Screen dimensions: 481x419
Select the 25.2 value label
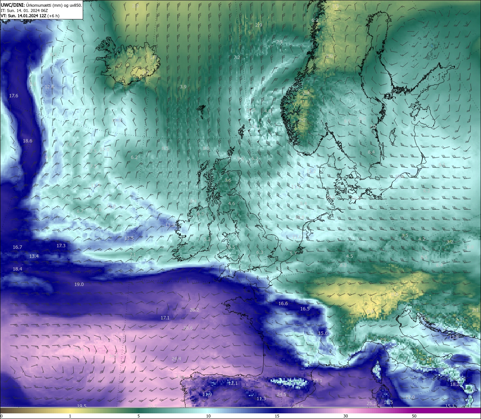pyautogui.click(x=371, y=404)
